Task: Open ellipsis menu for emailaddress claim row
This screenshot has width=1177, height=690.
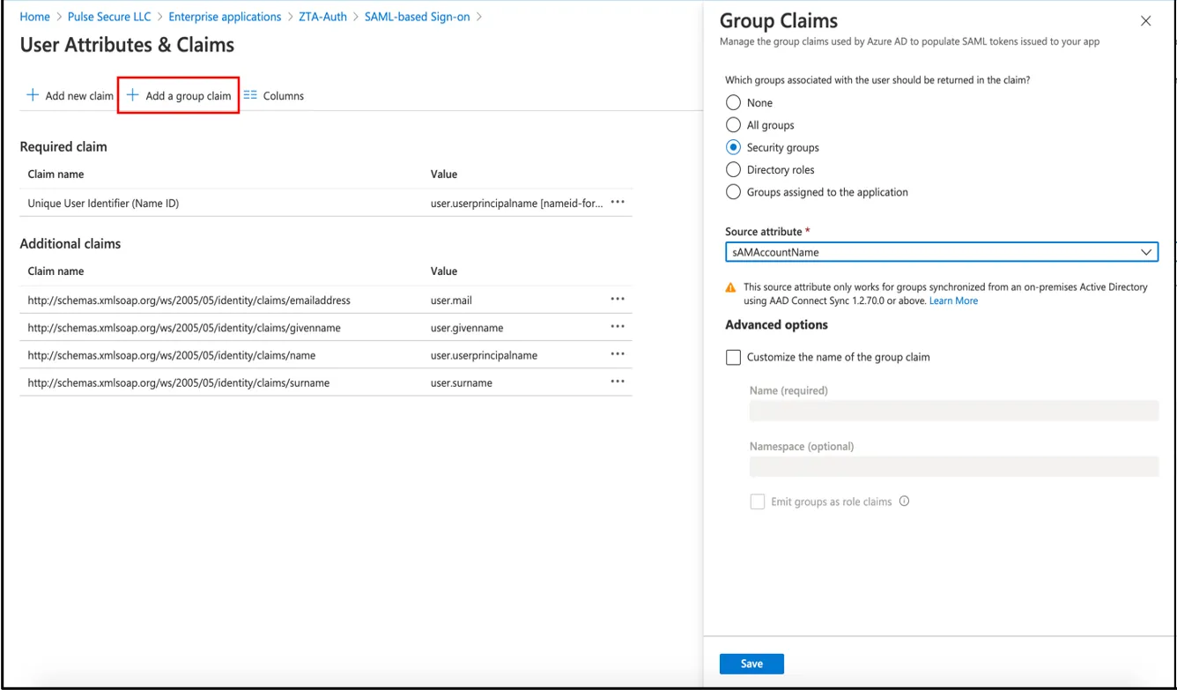Action: pyautogui.click(x=618, y=300)
